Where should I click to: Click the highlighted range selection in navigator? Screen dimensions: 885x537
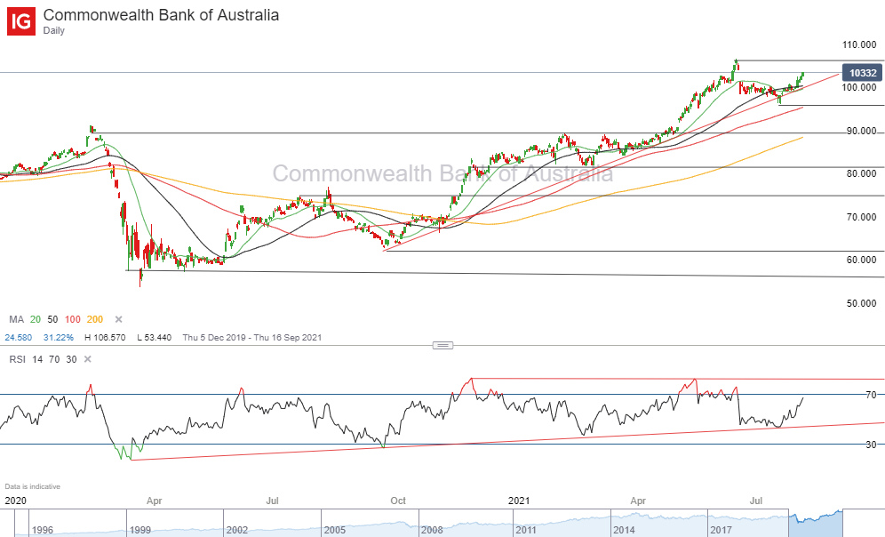[x=816, y=523]
